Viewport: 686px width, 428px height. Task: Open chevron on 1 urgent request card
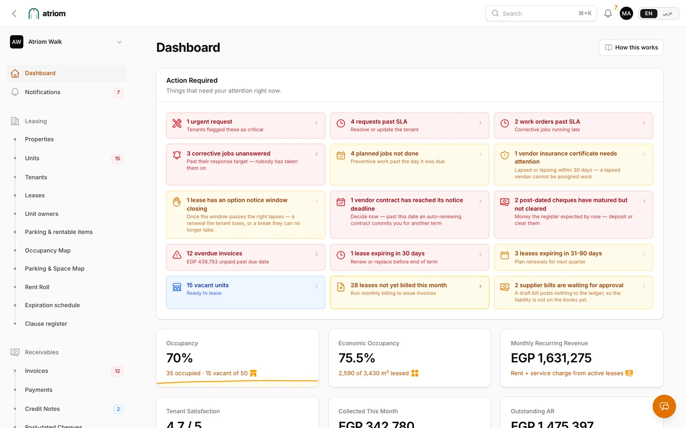316,123
